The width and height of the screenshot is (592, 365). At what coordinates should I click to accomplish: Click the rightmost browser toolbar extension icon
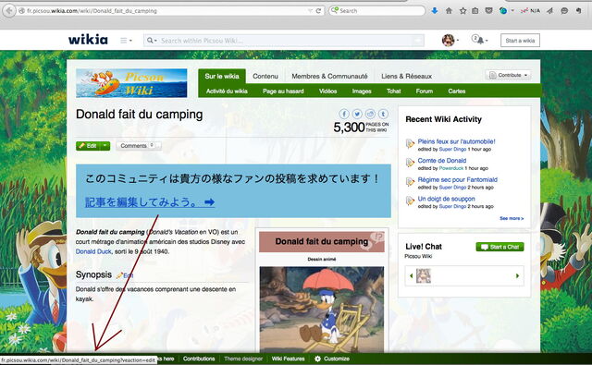point(579,10)
